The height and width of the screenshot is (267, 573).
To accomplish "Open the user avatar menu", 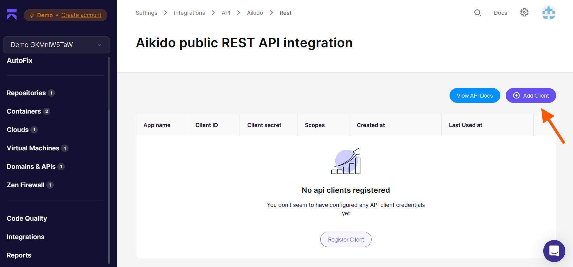I will [x=548, y=13].
